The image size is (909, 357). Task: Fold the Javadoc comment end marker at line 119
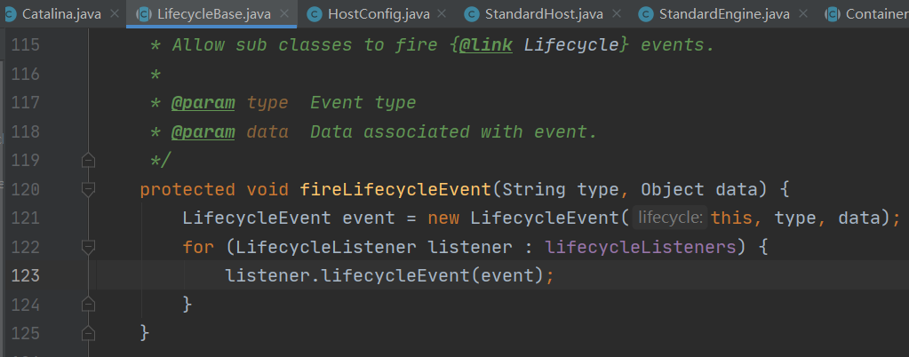click(x=87, y=161)
